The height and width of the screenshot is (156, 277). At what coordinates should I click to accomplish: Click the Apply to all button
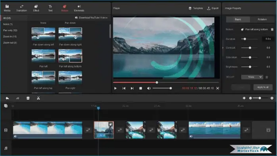[x=263, y=87]
